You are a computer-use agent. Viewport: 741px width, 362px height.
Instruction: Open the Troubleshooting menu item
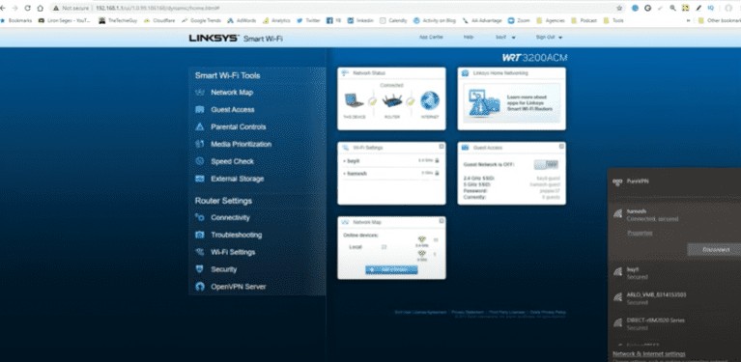pos(236,235)
